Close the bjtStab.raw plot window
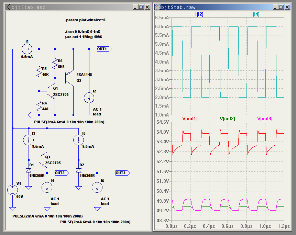This screenshot has width=296, height=235. pos(287,7)
